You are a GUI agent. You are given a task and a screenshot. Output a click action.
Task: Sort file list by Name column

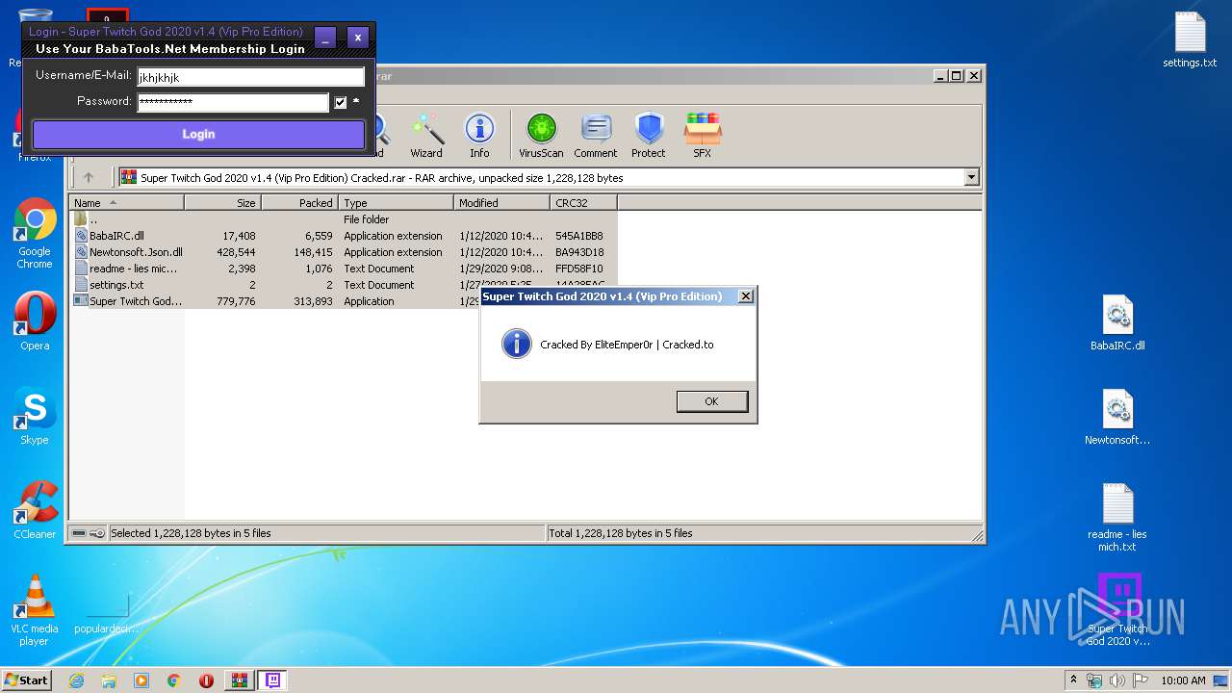[127, 203]
